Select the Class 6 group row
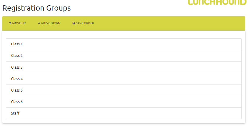 point(124,102)
